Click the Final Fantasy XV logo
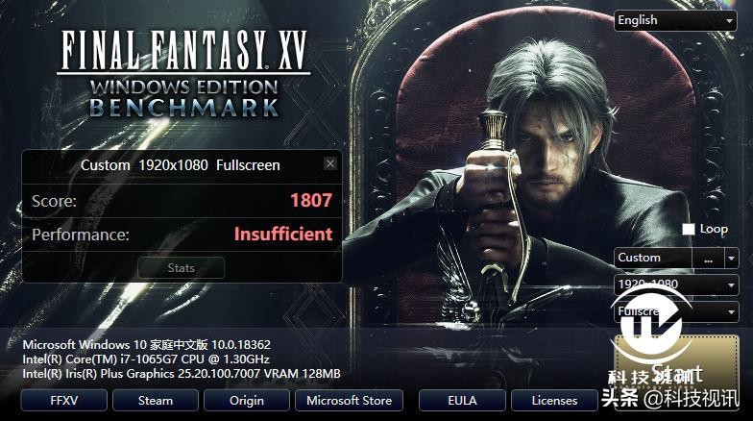 tap(183, 75)
